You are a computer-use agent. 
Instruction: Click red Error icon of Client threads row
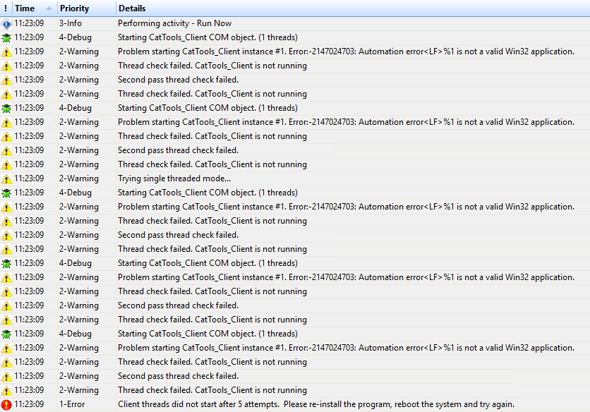6,405
